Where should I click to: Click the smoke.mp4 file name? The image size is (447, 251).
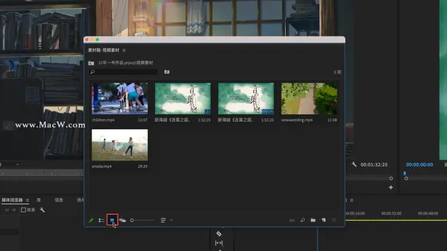point(102,166)
